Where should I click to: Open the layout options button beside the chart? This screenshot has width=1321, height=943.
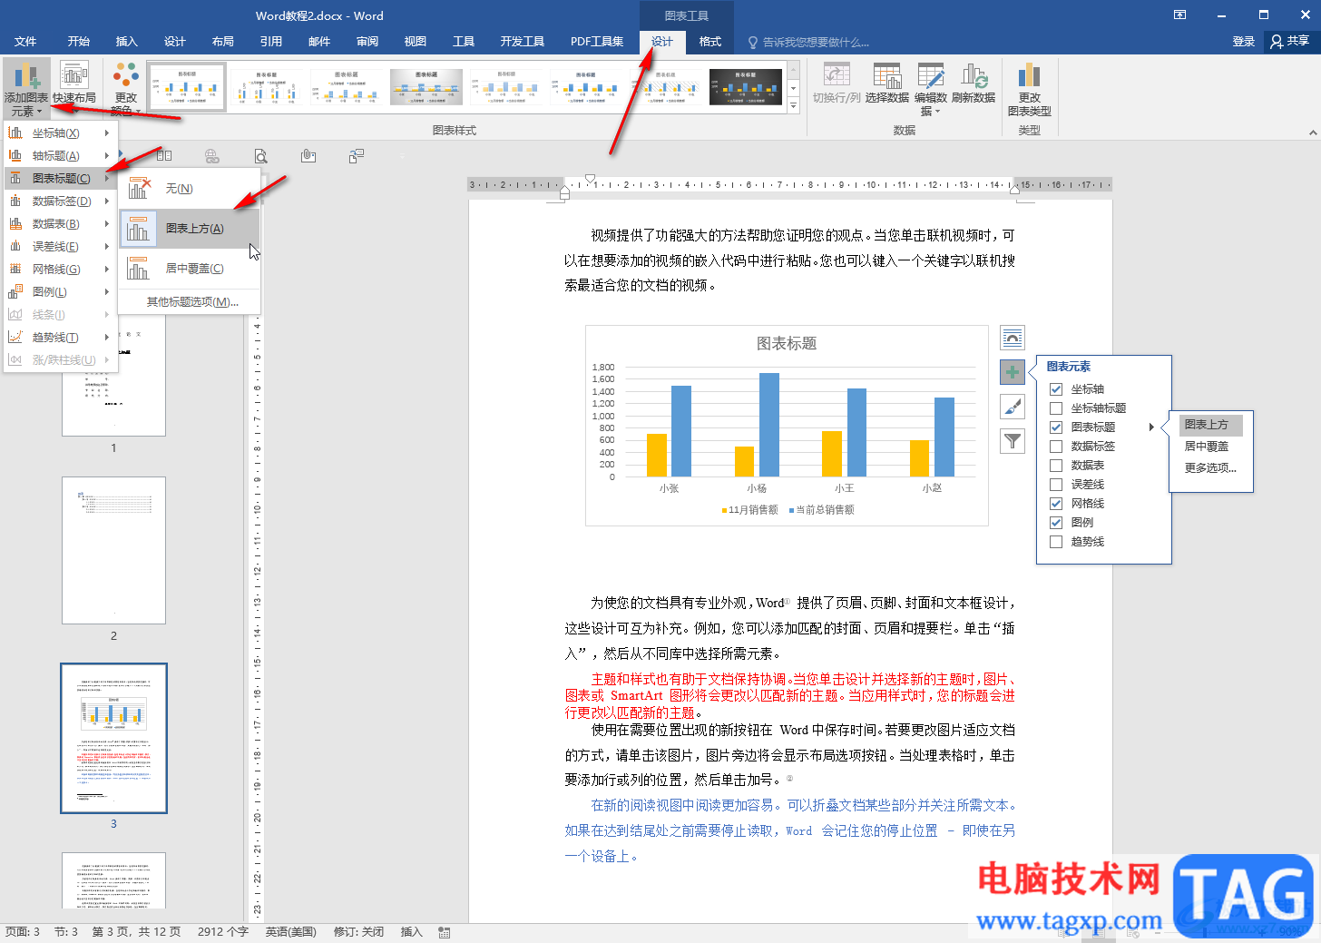coord(1013,338)
